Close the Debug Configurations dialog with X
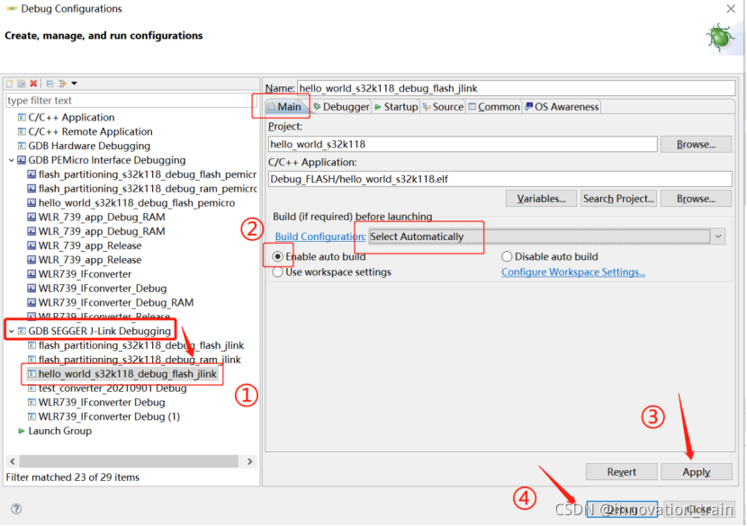 coord(731,9)
